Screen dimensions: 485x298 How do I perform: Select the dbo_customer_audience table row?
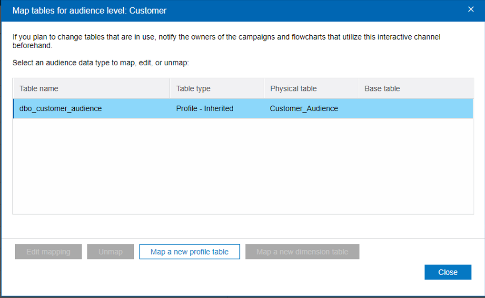coord(60,108)
